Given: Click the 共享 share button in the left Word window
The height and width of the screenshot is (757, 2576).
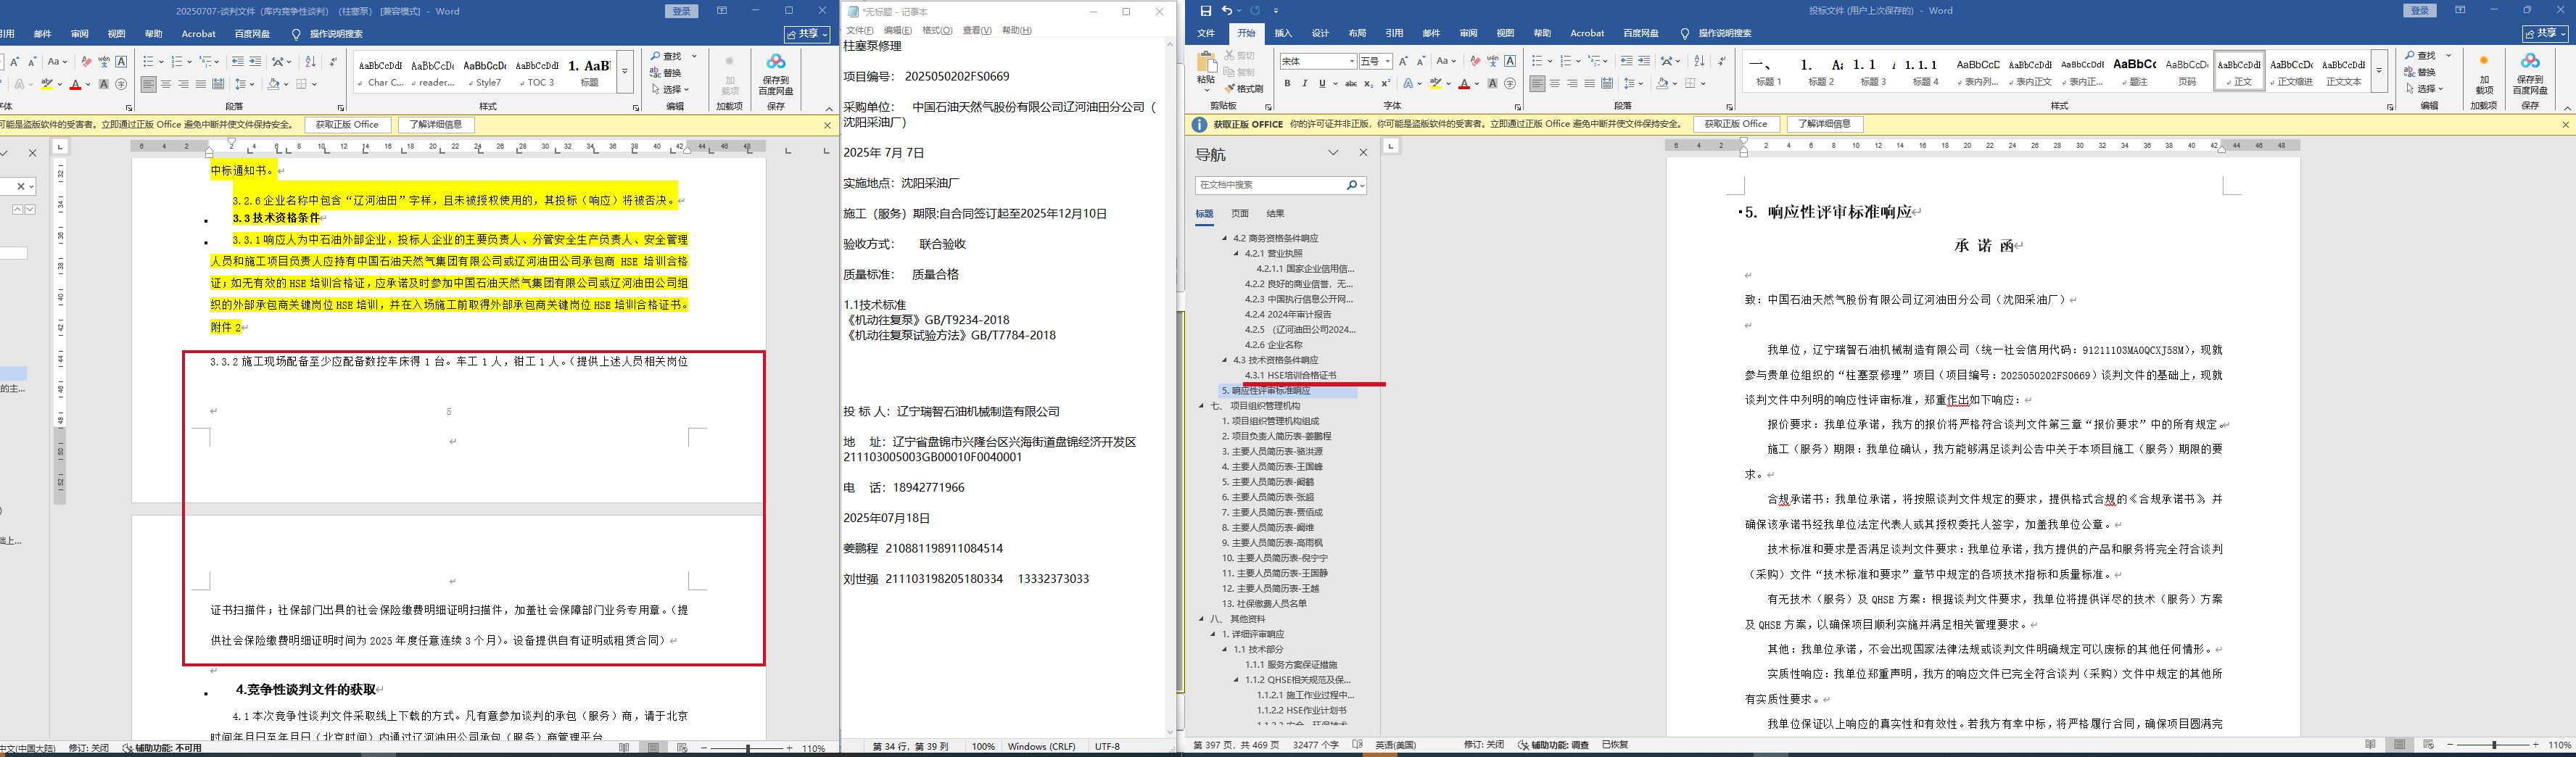Looking at the screenshot, I should point(807,34).
